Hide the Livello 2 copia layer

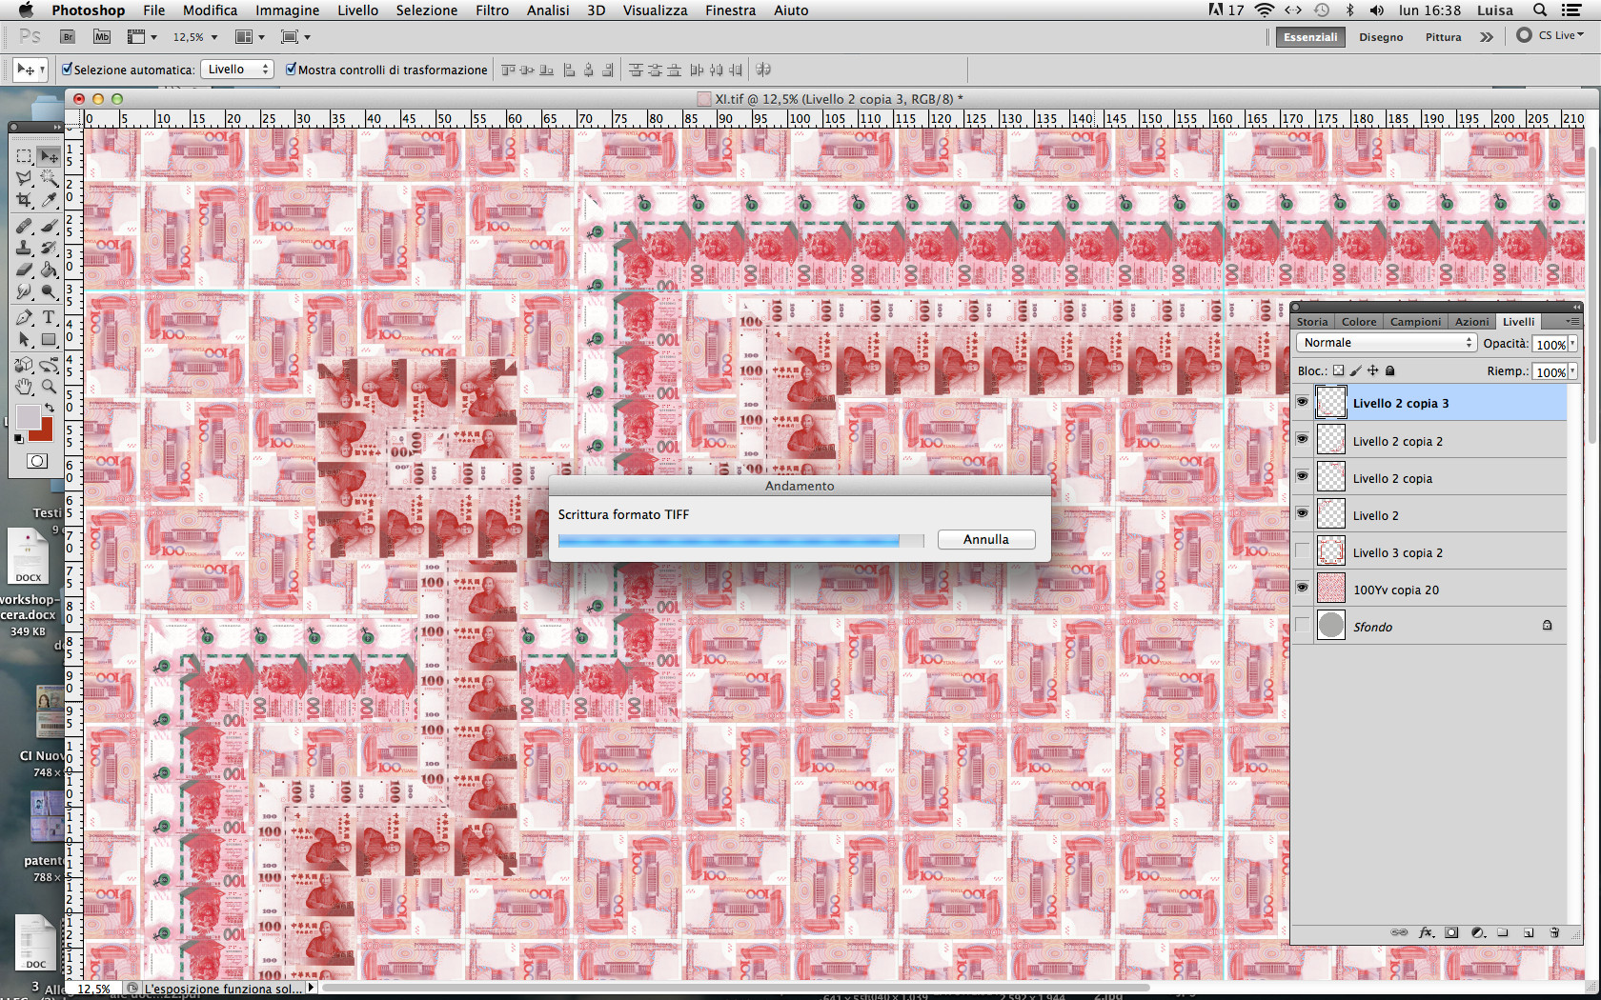click(x=1302, y=477)
